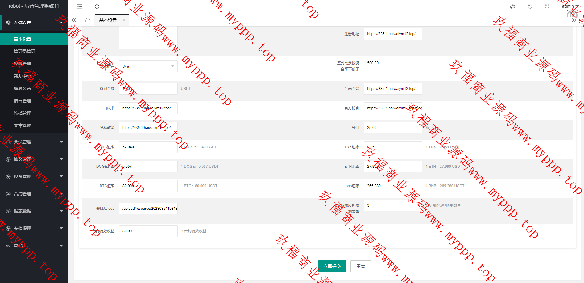Expand the 会员管理 sidebar menu
584x283 pixels.
click(x=34, y=142)
